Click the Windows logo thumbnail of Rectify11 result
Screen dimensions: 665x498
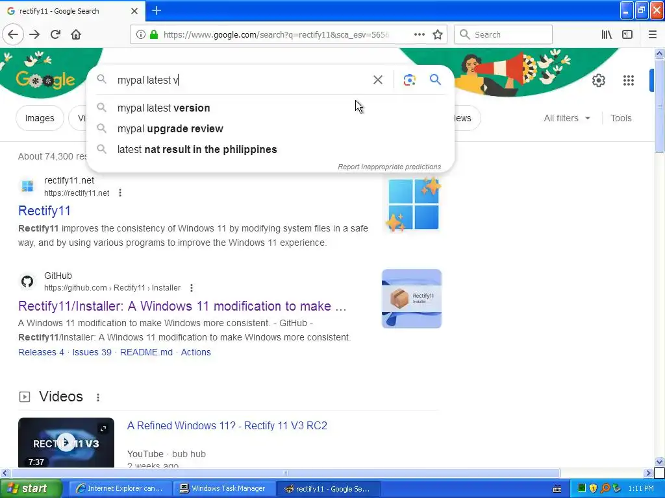[414, 205]
